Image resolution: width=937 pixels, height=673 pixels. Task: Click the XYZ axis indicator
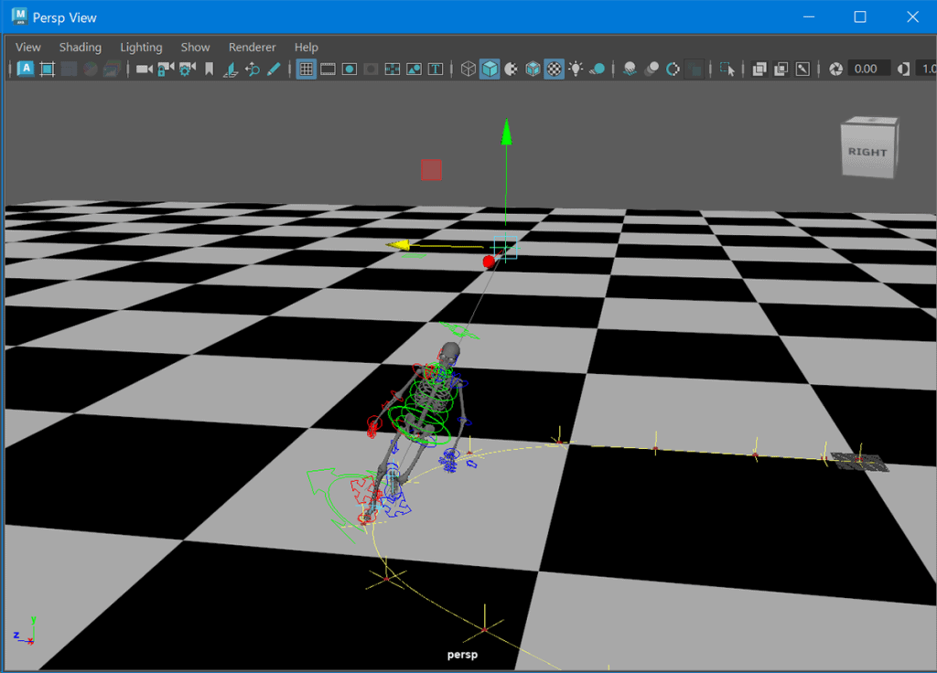(x=25, y=632)
